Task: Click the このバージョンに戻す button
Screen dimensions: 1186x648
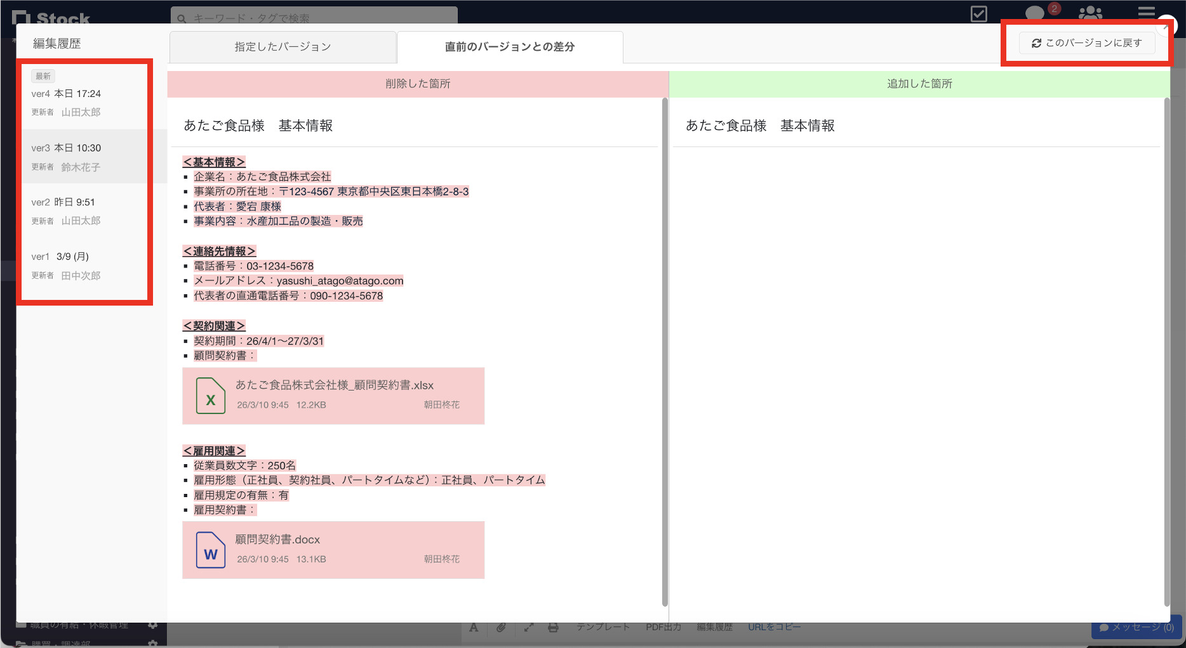Action: pos(1087,42)
